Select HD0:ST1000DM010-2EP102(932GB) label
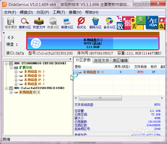The width and height of the screenshot is (167, 144). tap(40, 63)
